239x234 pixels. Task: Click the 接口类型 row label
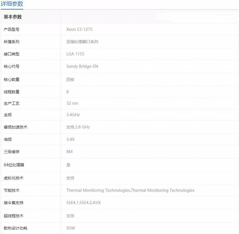point(11,54)
